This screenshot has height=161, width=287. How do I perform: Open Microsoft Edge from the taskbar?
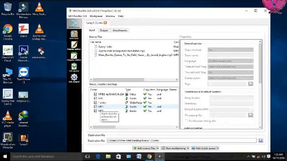(98, 157)
